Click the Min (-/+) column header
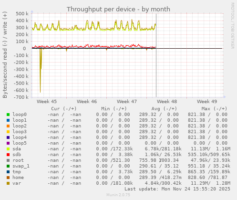Screen dimensions: 237x200 click(114, 109)
